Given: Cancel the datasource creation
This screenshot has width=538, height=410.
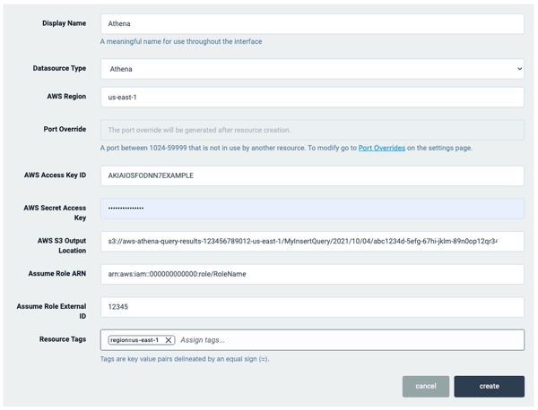Looking at the screenshot, I should coord(426,387).
